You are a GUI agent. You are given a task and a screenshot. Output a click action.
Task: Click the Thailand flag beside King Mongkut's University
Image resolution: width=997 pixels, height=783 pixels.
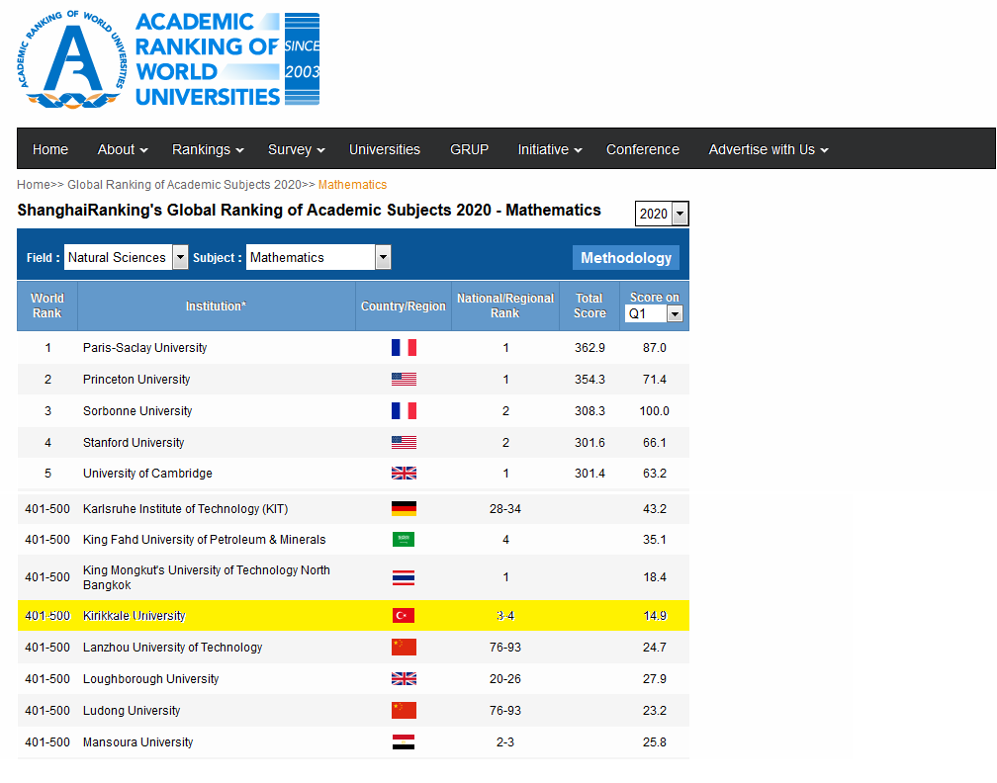click(x=404, y=577)
